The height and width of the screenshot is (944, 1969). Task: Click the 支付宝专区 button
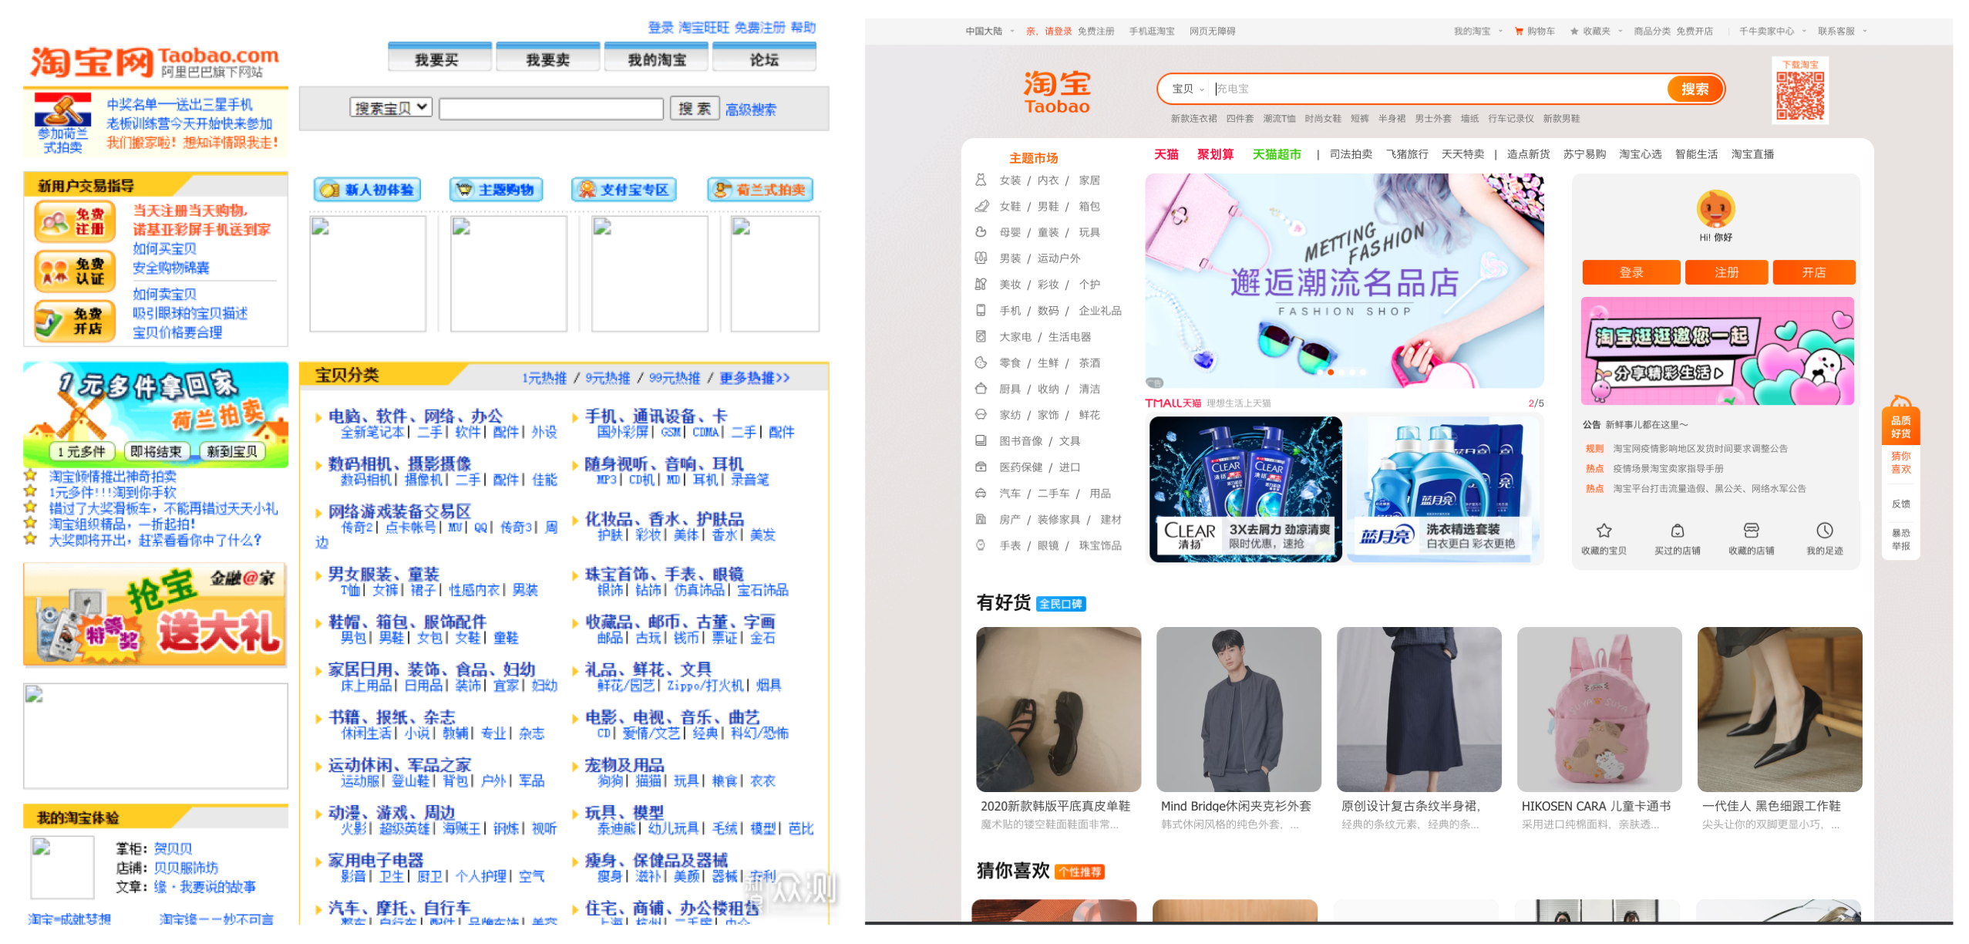[624, 190]
